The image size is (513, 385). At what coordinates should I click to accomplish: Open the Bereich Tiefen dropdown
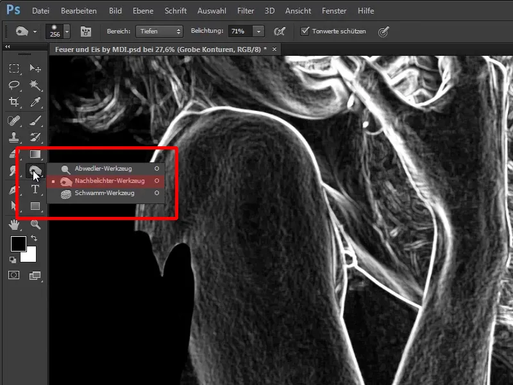click(x=159, y=31)
